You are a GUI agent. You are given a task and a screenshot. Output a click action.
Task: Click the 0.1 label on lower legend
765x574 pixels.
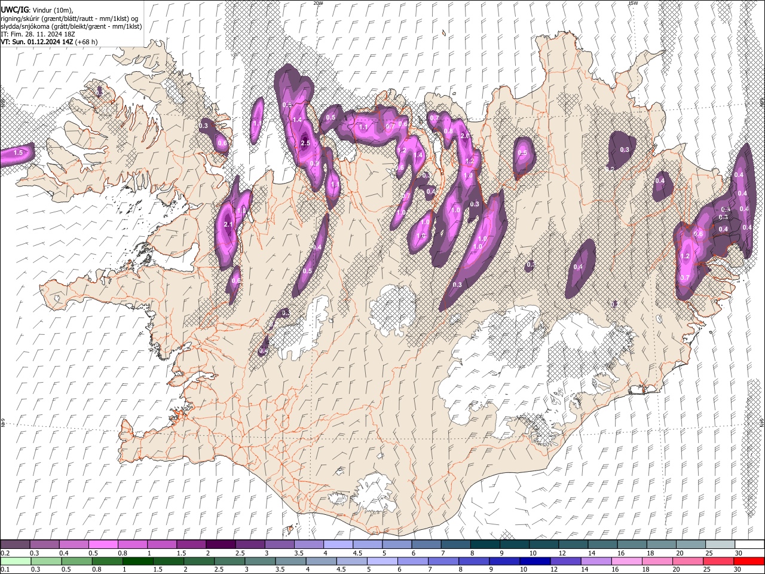click(x=5, y=569)
